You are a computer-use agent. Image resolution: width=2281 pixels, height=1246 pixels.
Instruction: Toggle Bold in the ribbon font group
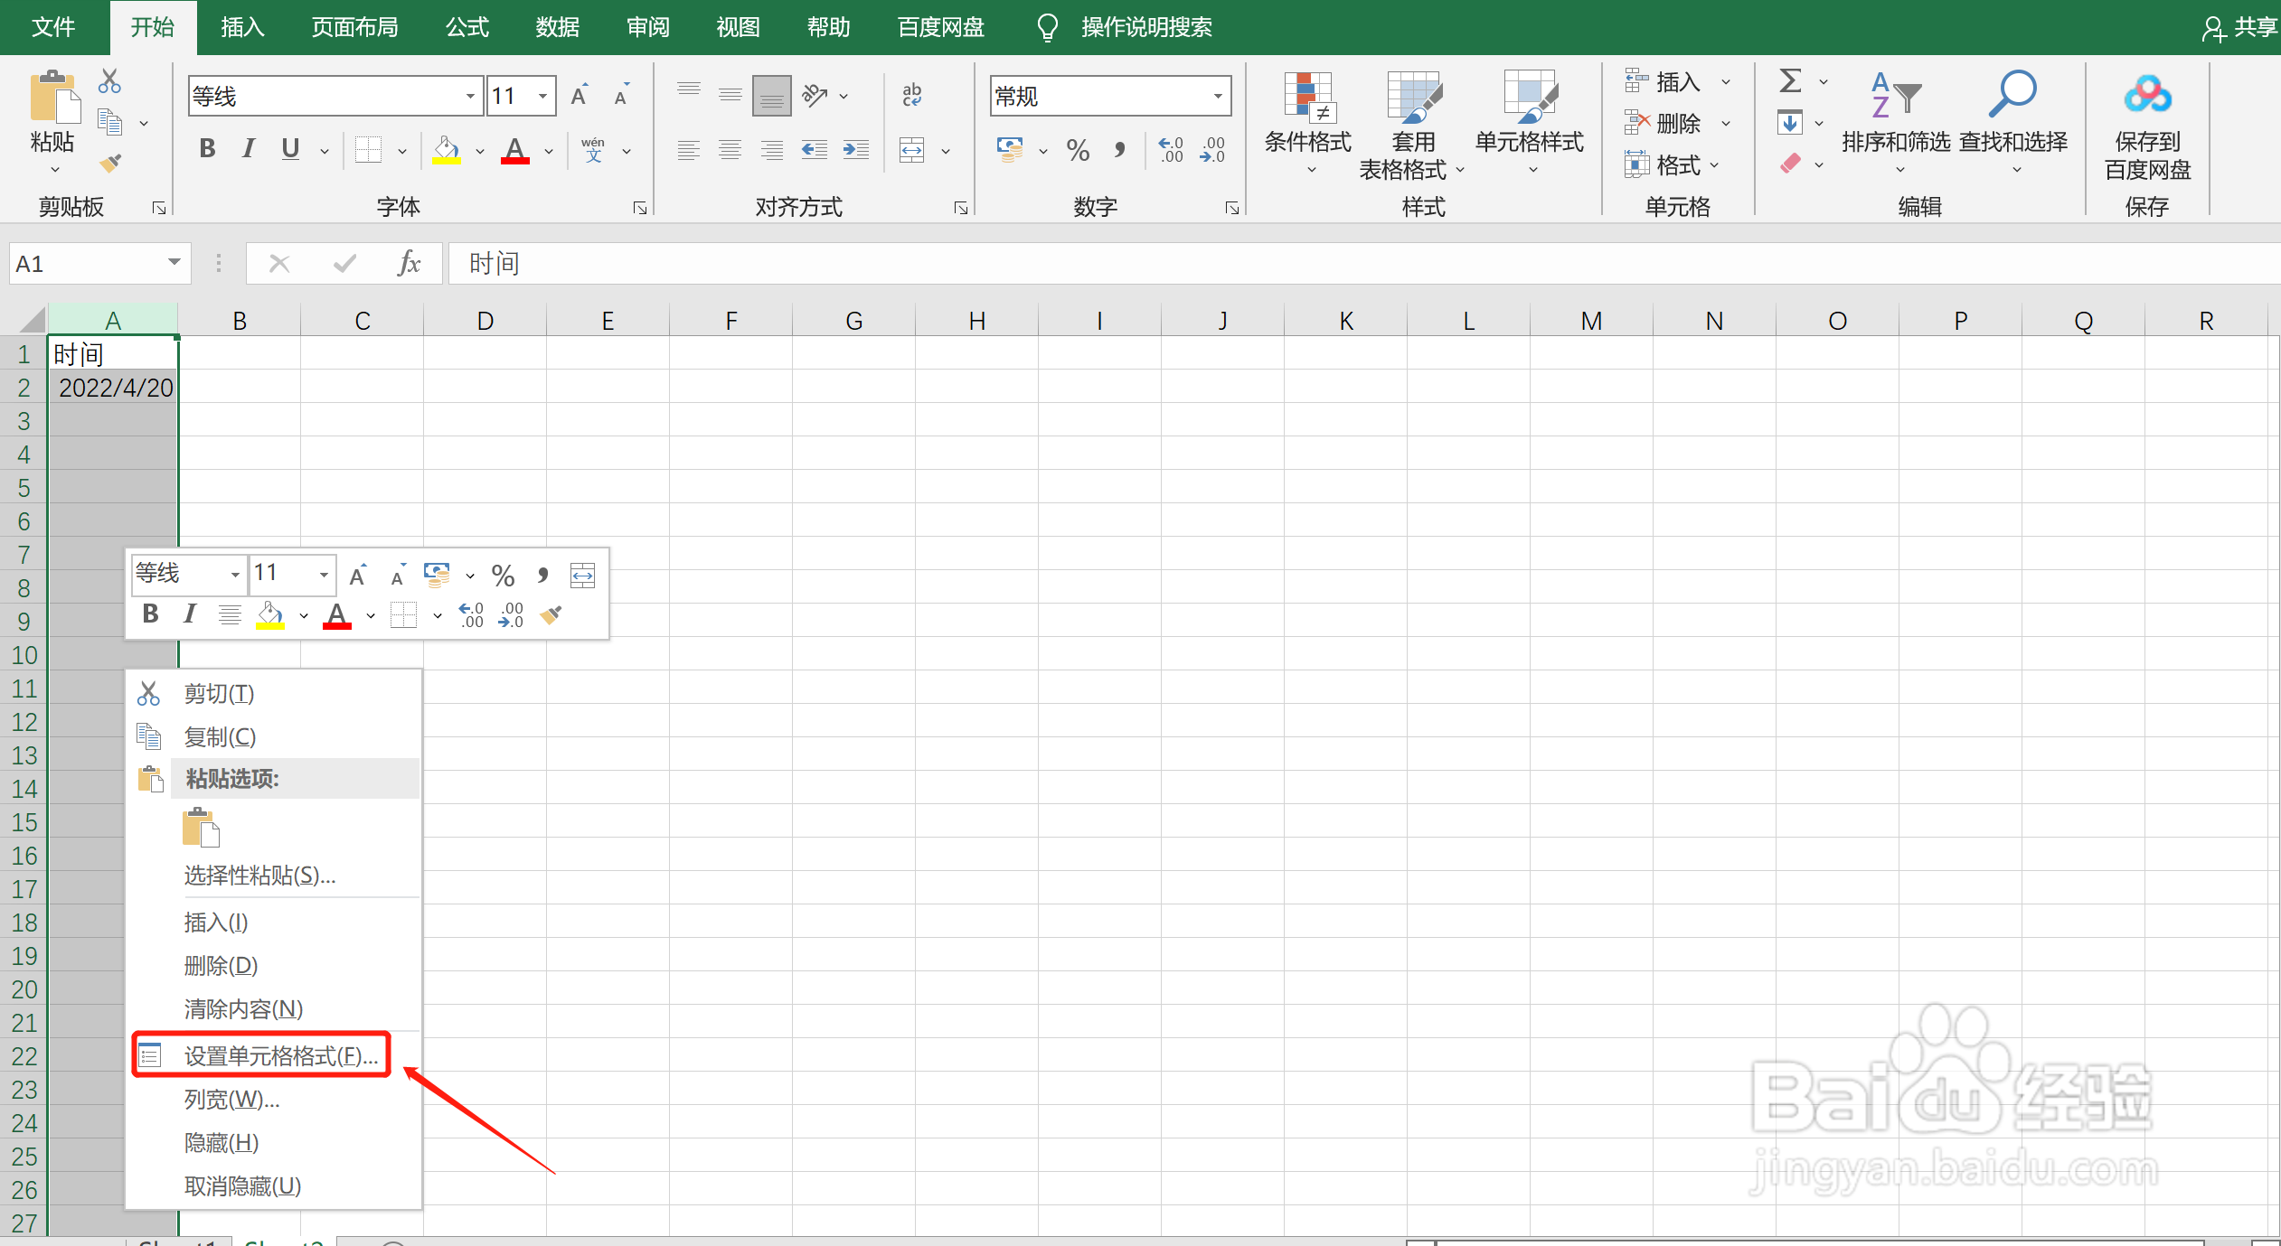207,149
